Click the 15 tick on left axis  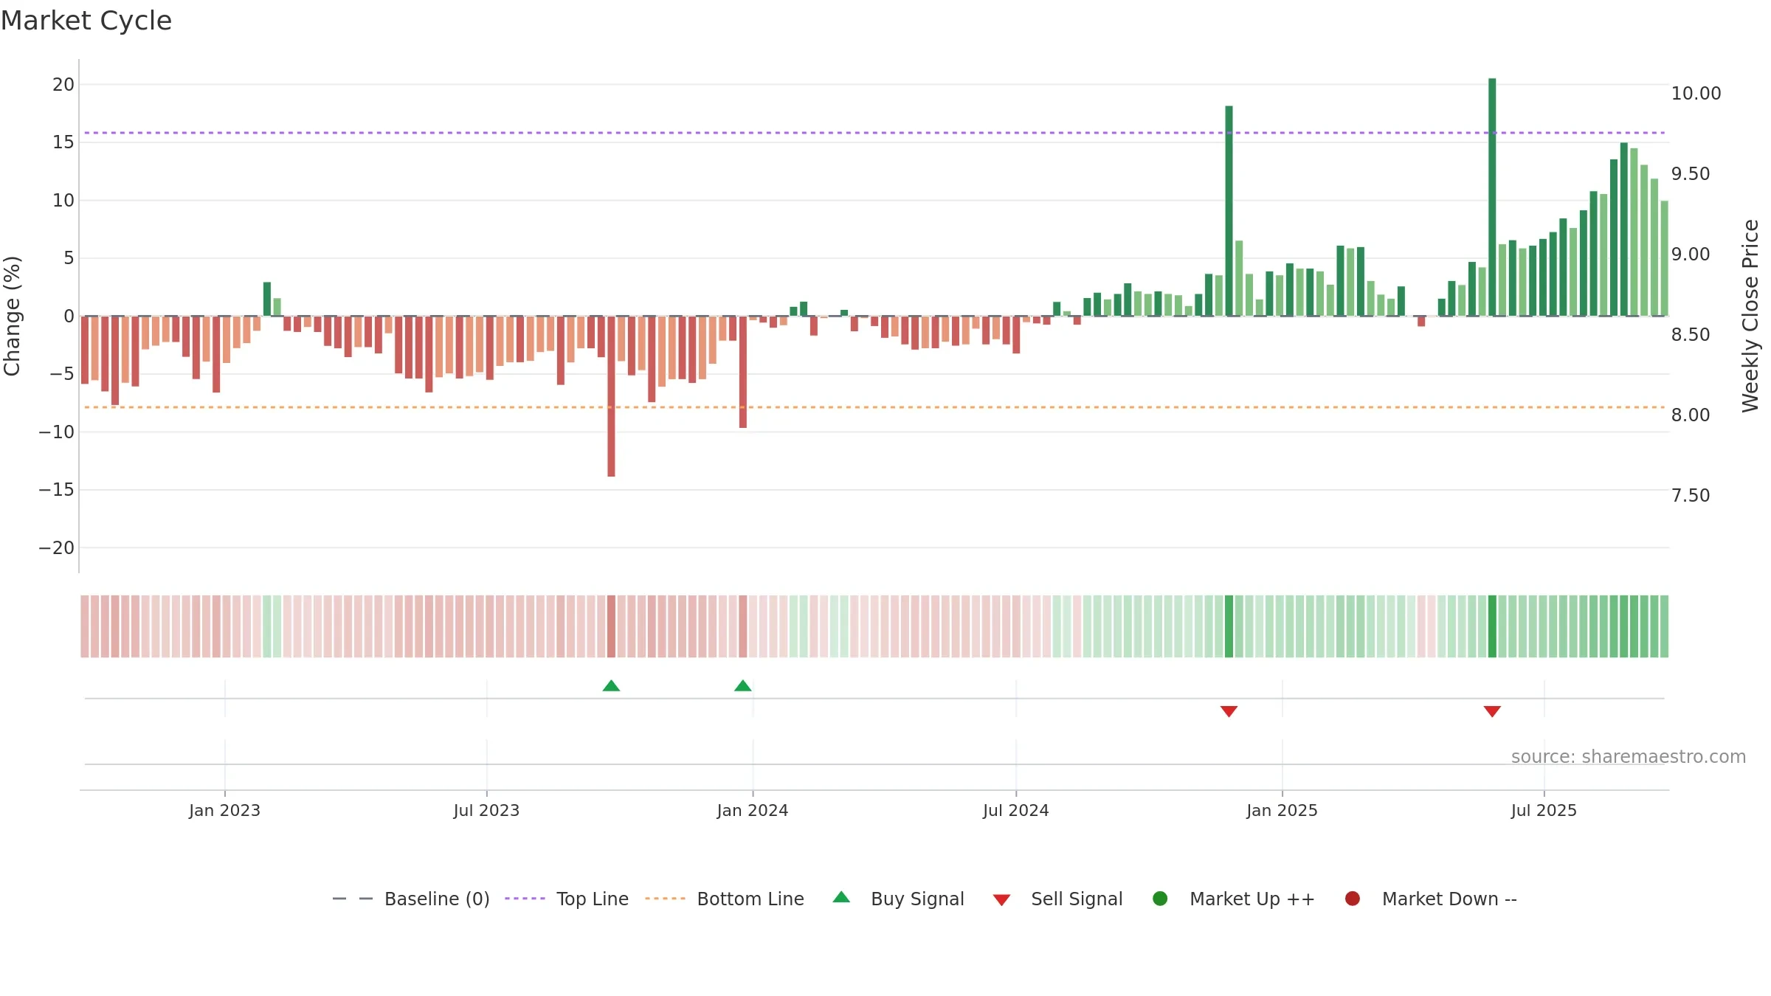63,142
